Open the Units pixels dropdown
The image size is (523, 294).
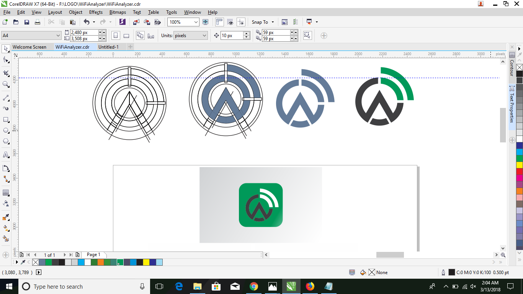204,36
